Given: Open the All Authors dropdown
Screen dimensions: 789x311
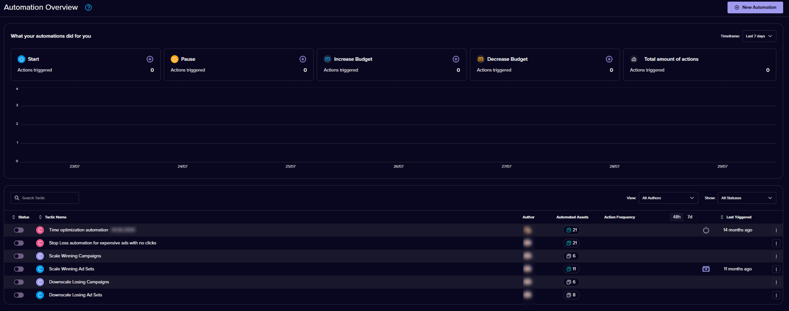Looking at the screenshot, I should coord(668,198).
